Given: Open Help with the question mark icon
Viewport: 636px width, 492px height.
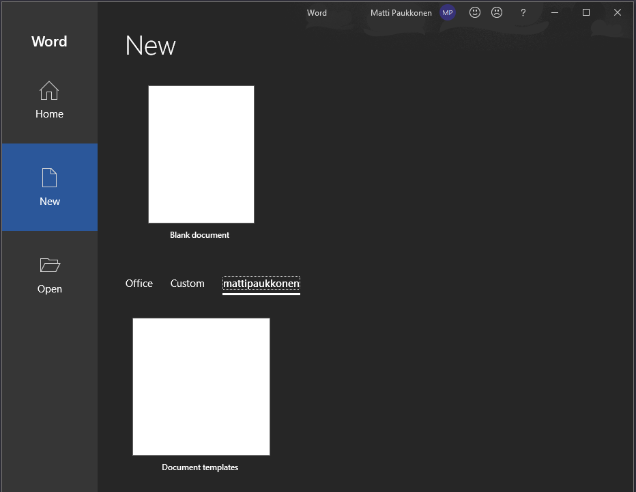Looking at the screenshot, I should (x=523, y=12).
